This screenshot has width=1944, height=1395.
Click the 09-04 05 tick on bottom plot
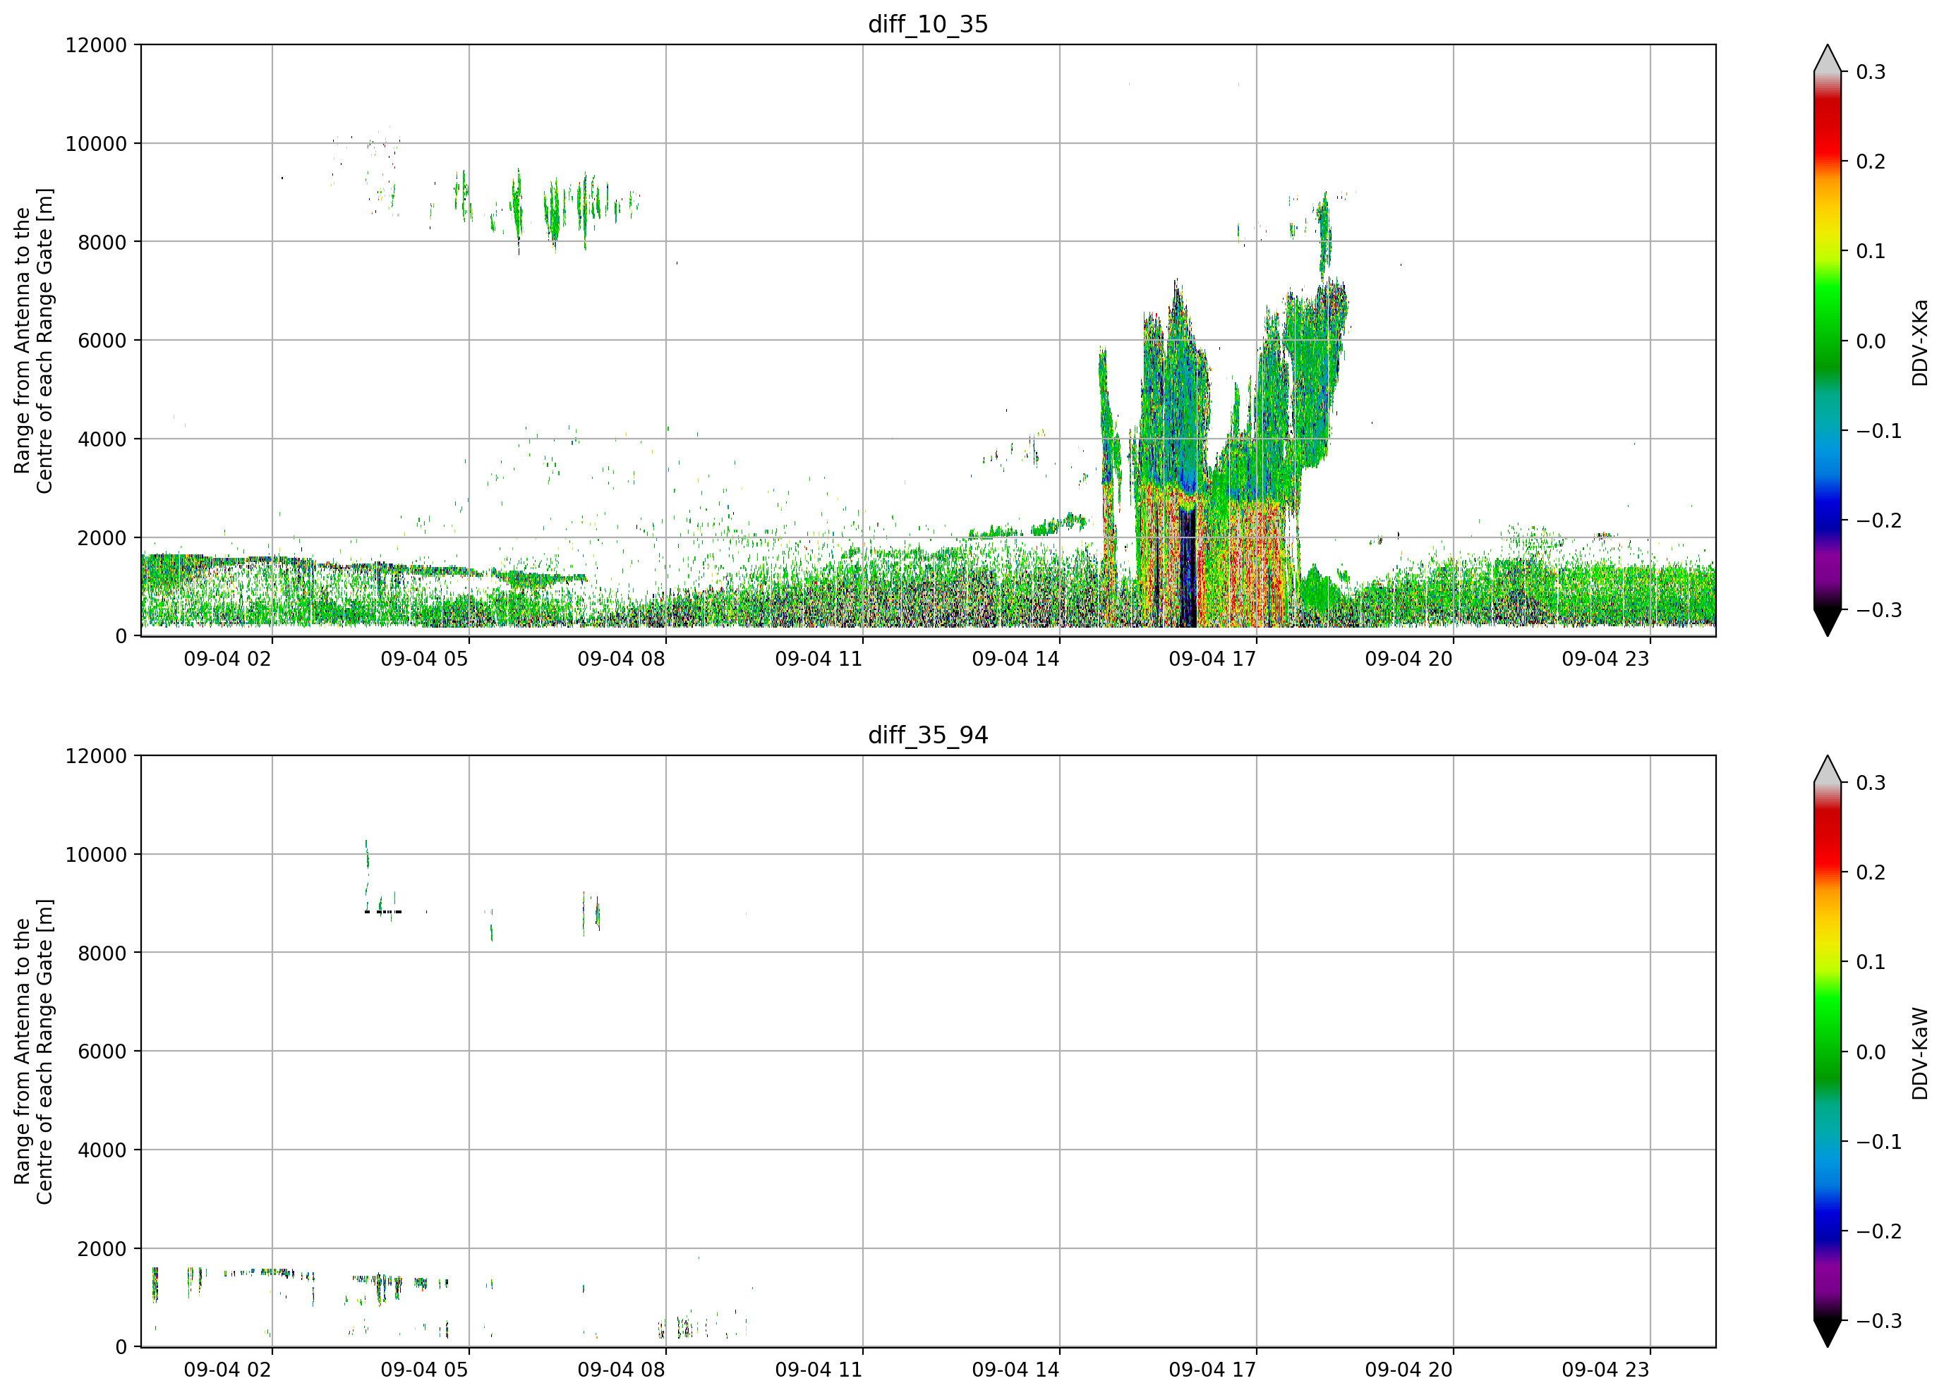point(424,1370)
